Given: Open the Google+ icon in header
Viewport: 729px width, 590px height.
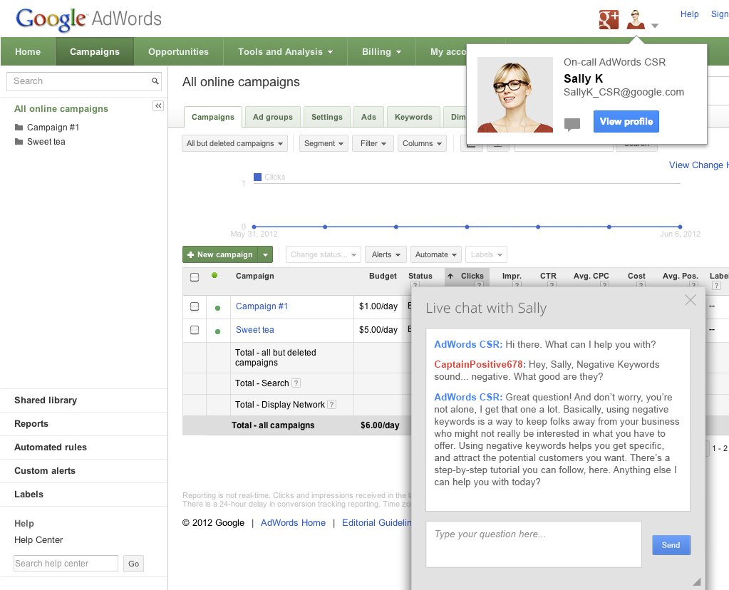Looking at the screenshot, I should [609, 19].
